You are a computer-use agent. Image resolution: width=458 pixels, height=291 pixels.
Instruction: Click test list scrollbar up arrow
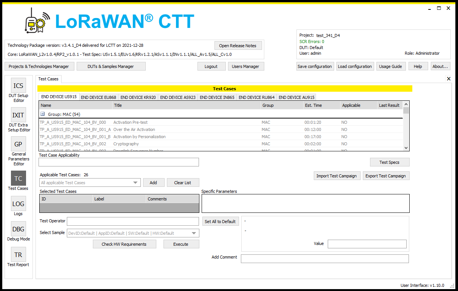point(406,104)
